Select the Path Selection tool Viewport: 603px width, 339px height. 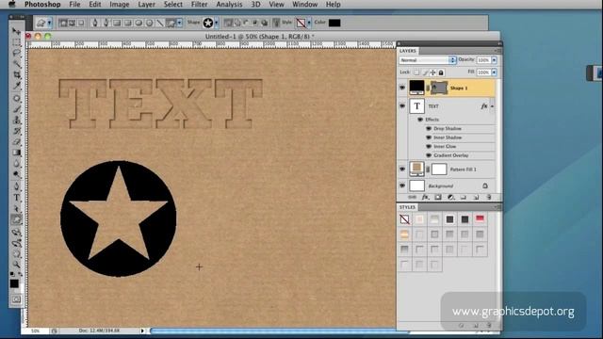point(16,209)
